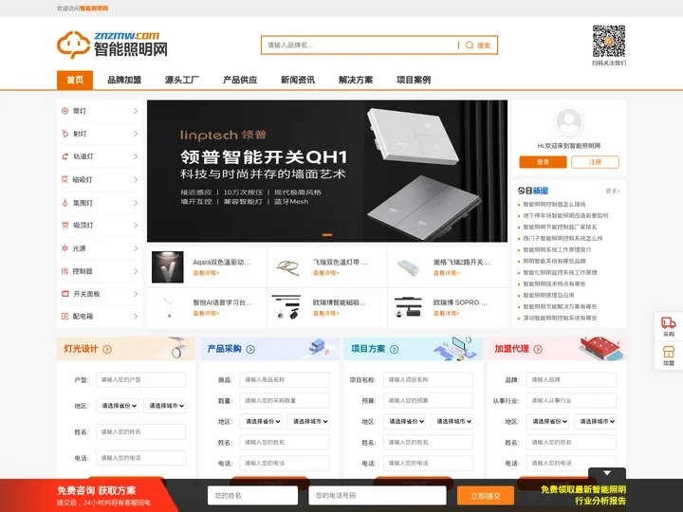Click the 光源 category icon
Viewport: 683px width, 512px height.
tap(65, 248)
